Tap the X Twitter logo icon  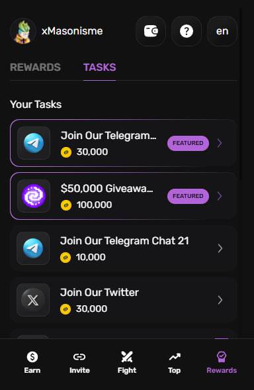[33, 300]
